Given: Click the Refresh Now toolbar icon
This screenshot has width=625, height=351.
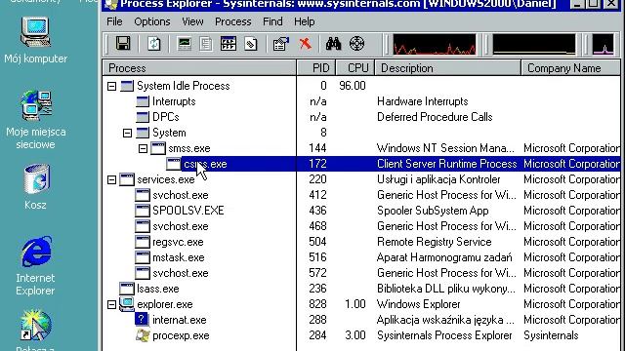Looking at the screenshot, I should pyautogui.click(x=154, y=43).
